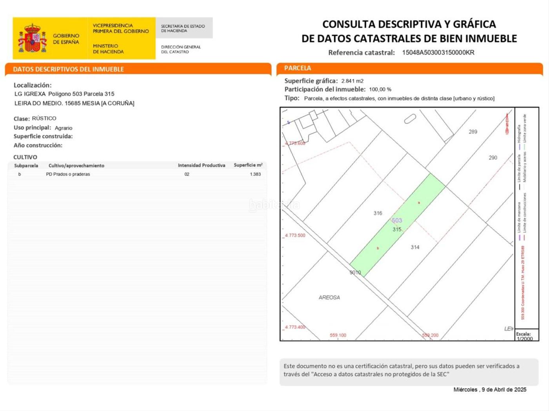Image resolution: width=549 pixels, height=411 pixels.
Task: Click the 'Localización:' label
Action: coord(33,85)
